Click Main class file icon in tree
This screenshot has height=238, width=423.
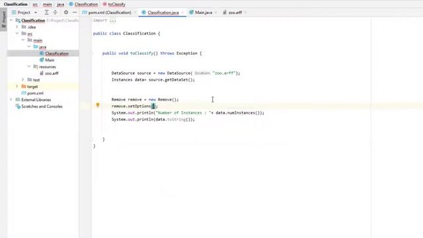42,60
